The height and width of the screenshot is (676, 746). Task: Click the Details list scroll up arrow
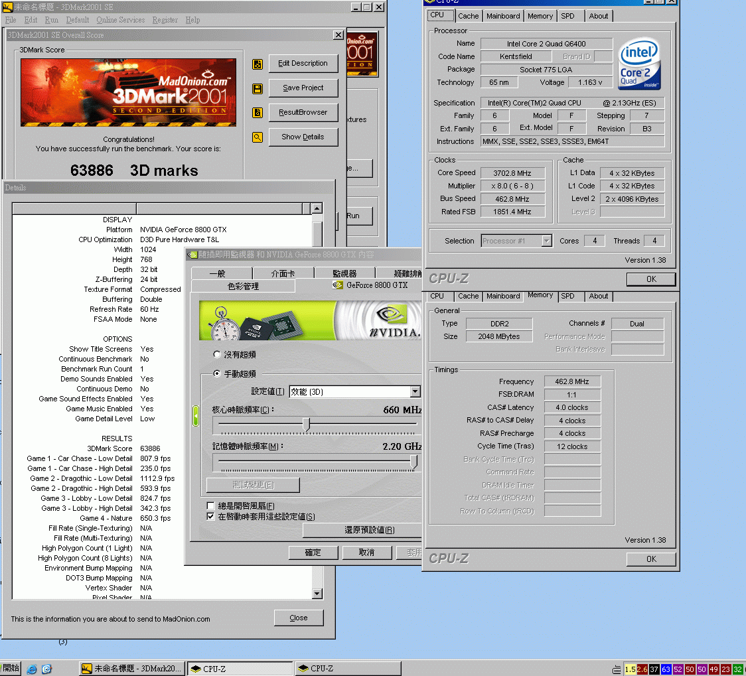[x=317, y=209]
